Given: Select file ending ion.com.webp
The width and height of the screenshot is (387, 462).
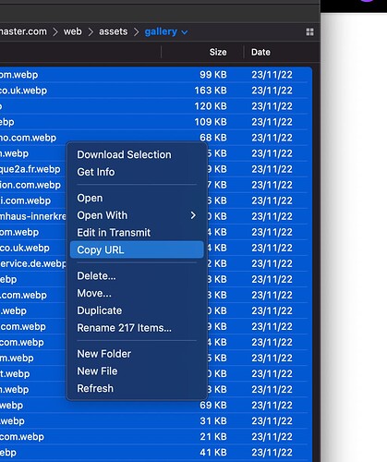Looking at the screenshot, I should coord(30,185).
